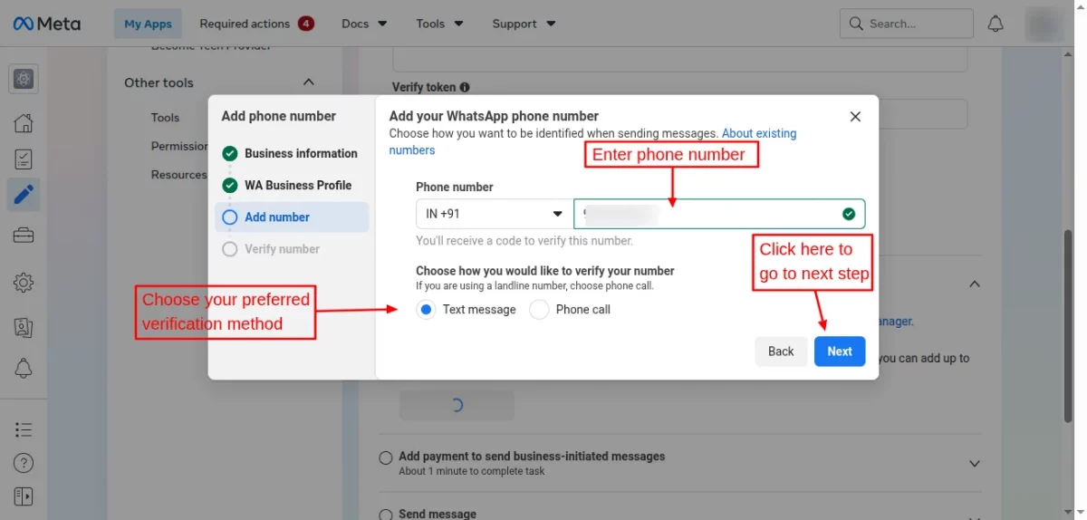Click the phone number input field
1087x520 pixels.
tap(719, 214)
